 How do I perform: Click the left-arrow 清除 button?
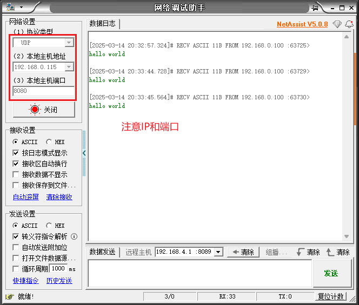(243, 252)
